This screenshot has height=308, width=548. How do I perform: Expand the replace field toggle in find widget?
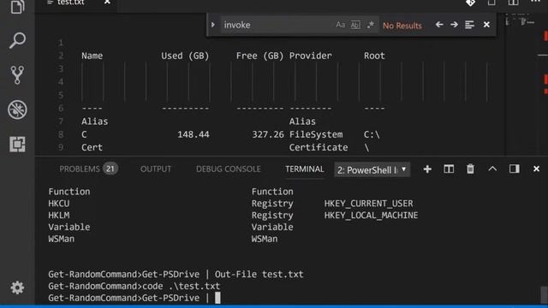pos(213,25)
